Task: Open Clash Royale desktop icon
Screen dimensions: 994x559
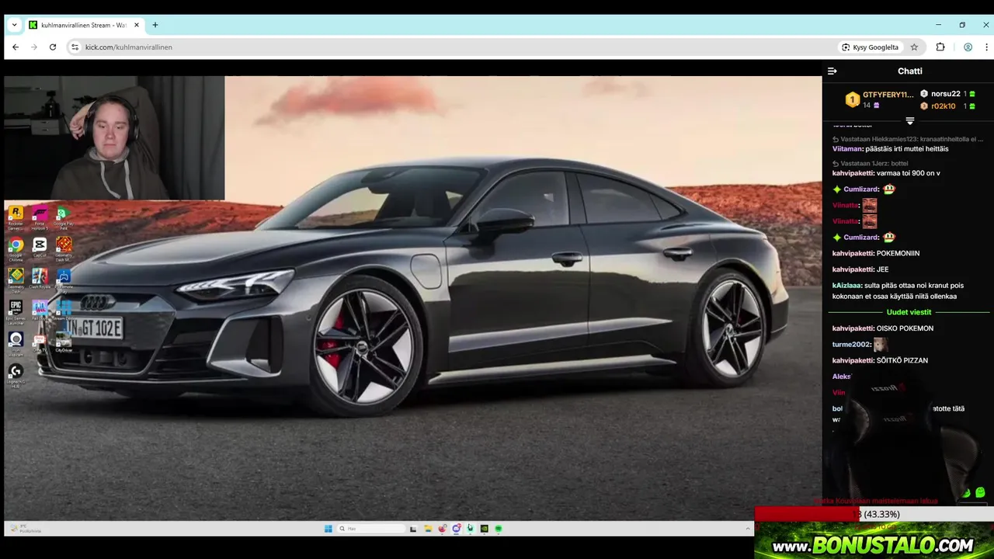Action: (40, 279)
